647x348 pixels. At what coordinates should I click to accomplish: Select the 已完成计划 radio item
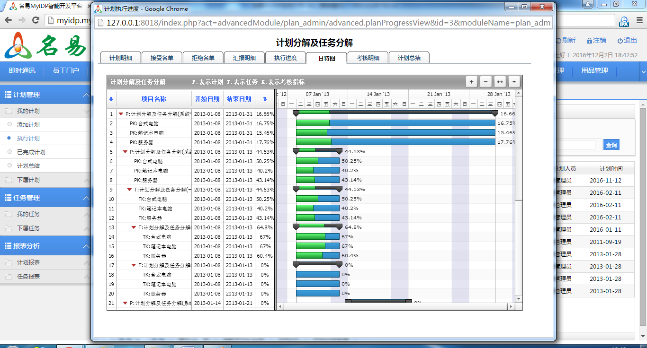(9, 152)
